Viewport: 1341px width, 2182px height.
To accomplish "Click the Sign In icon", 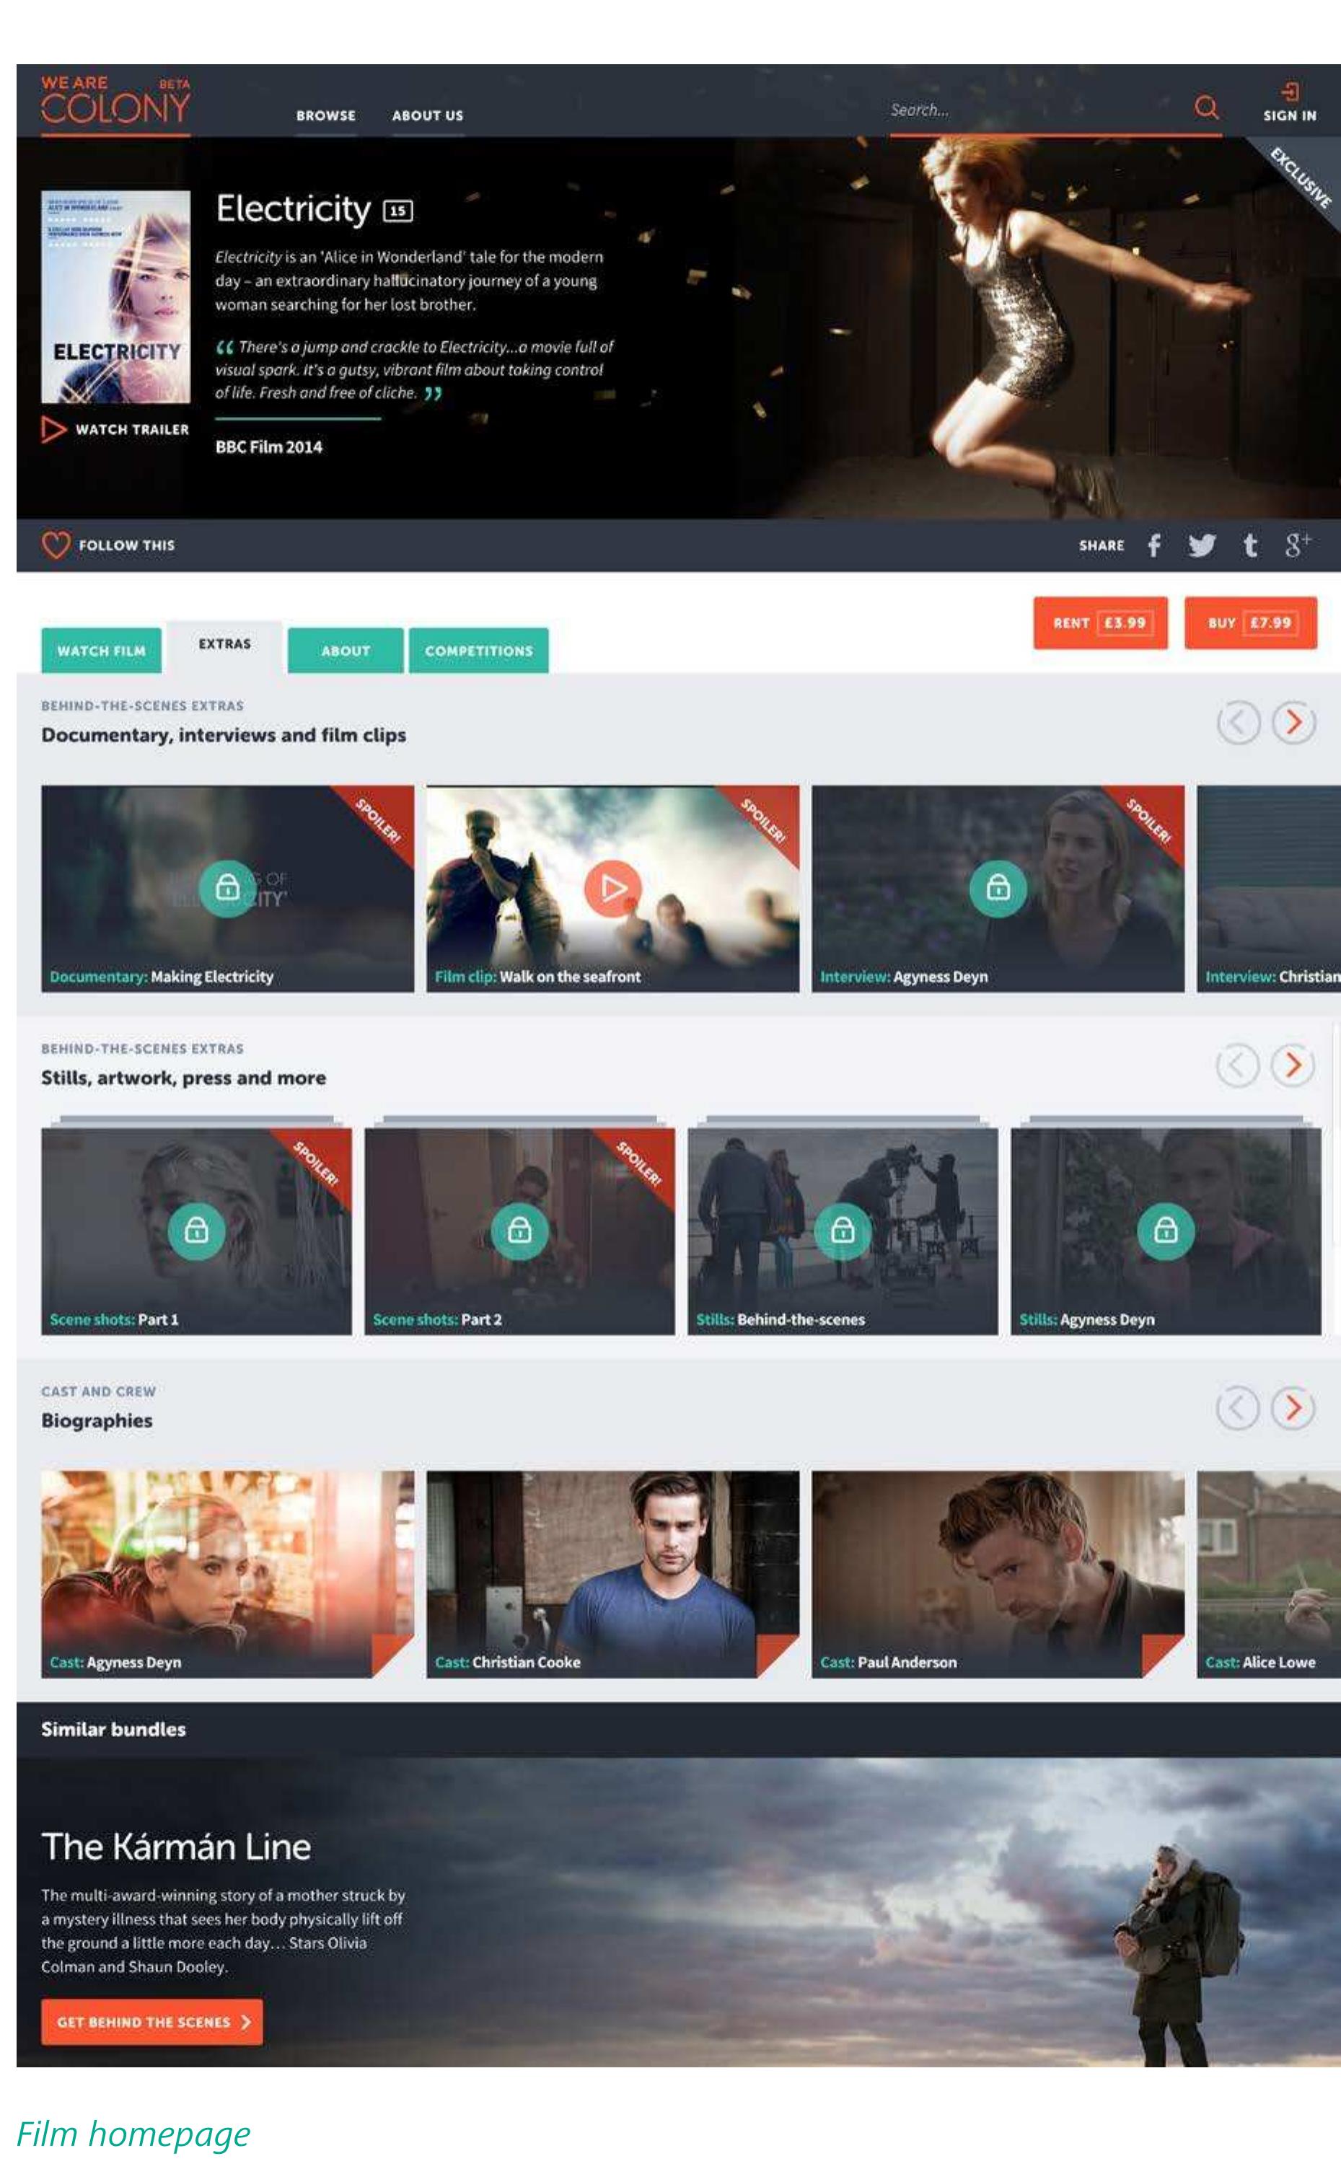I will tap(1290, 92).
